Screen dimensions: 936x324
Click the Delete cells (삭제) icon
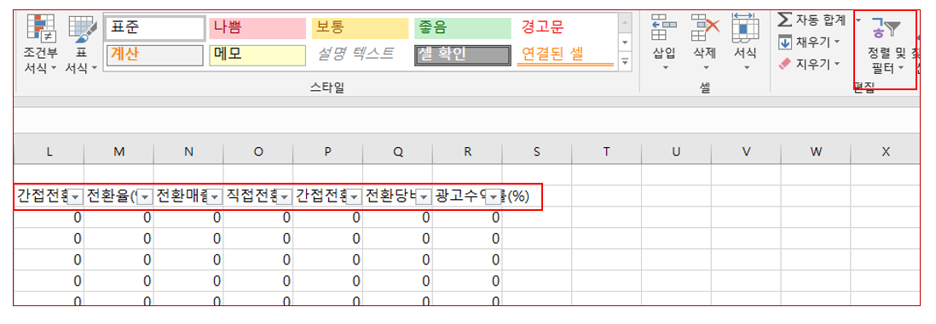point(704,27)
